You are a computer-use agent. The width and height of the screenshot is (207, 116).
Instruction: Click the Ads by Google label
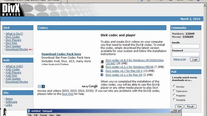90,86
